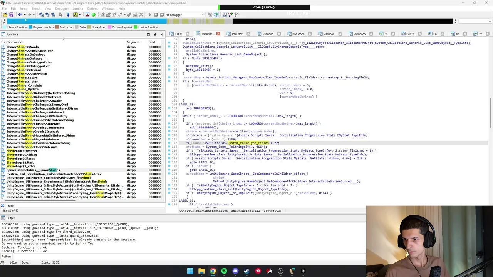Open Discord from the taskbar
The height and width of the screenshot is (277, 493).
(235, 271)
